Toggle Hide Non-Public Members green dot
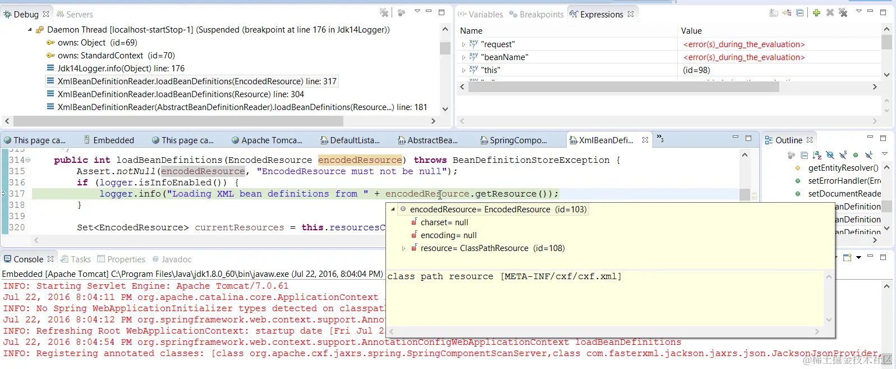Image resolution: width=896 pixels, height=369 pixels. pos(856,155)
